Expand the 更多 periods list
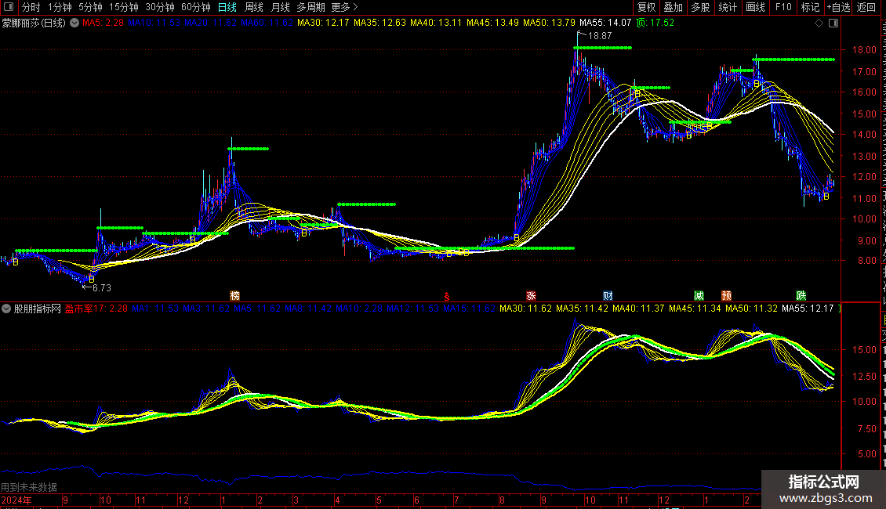 (345, 7)
